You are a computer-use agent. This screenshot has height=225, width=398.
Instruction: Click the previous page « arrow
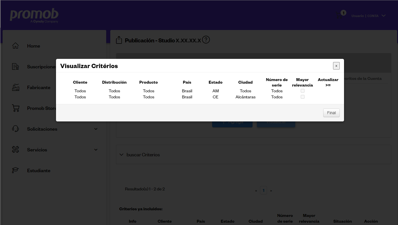coord(256,191)
